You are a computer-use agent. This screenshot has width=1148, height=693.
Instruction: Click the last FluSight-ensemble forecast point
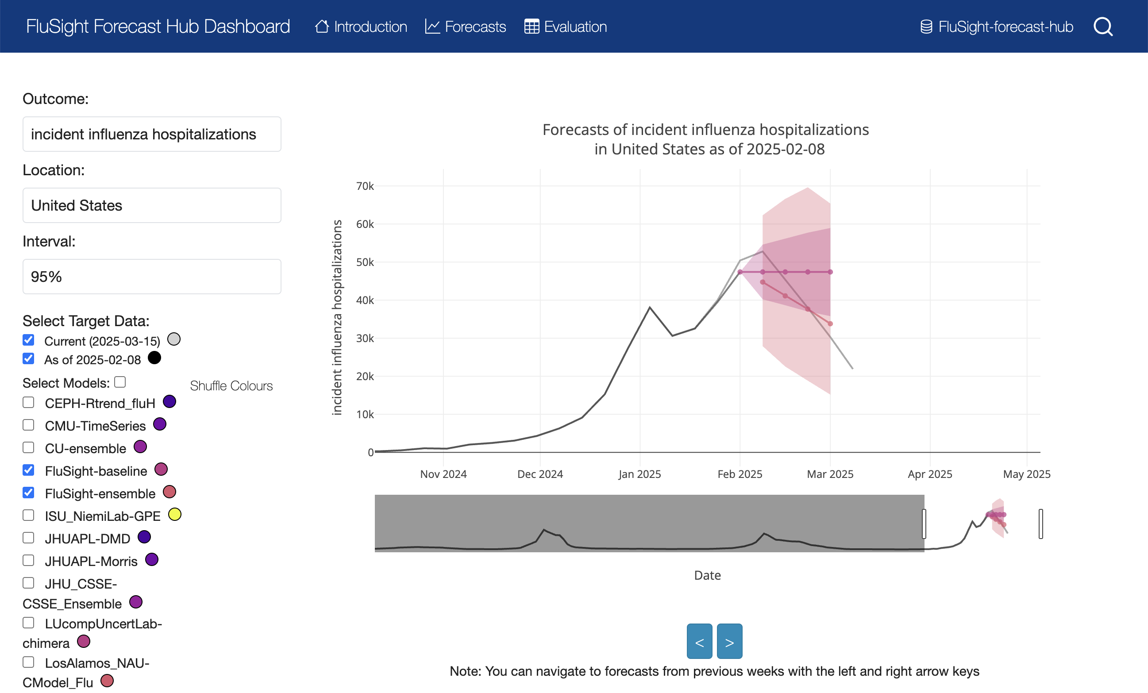pyautogui.click(x=830, y=323)
